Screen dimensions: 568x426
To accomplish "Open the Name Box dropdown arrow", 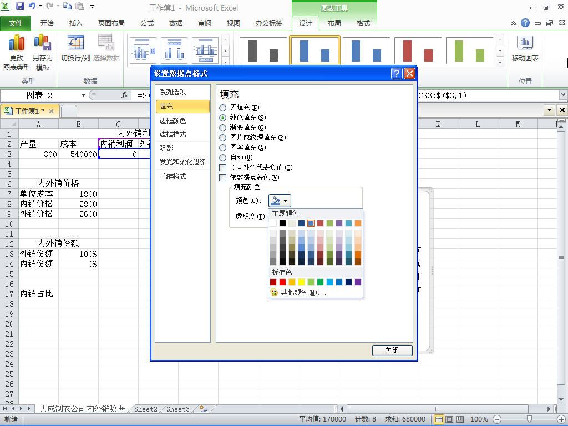I will point(83,95).
